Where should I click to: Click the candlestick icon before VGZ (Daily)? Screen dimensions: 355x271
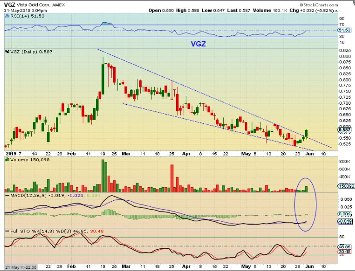7,52
